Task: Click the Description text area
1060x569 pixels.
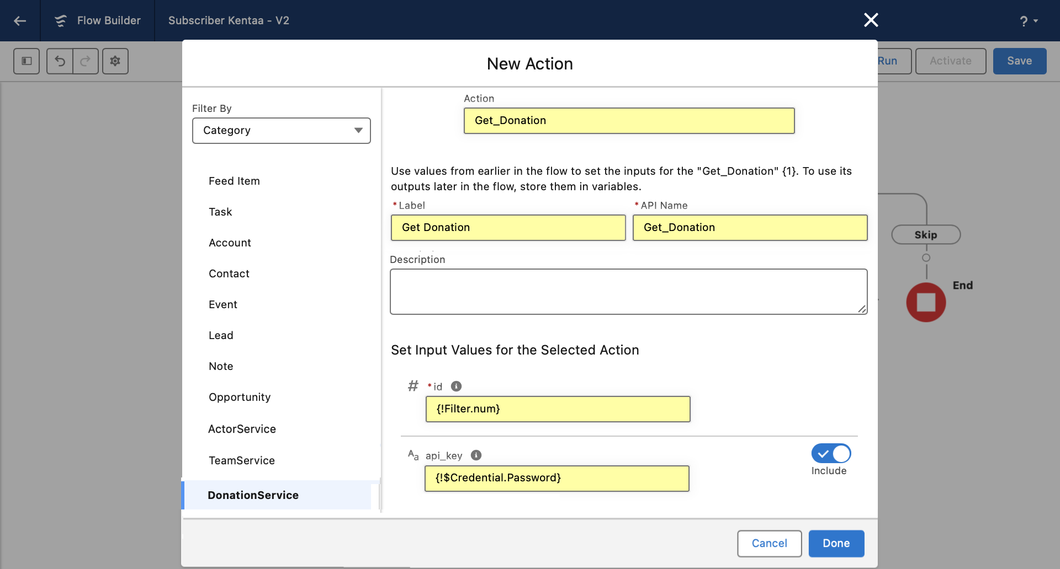Action: (628, 292)
